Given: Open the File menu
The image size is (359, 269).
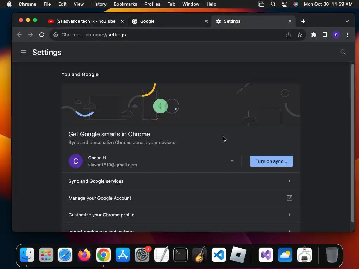Looking at the screenshot, I should pyautogui.click(x=47, y=4).
